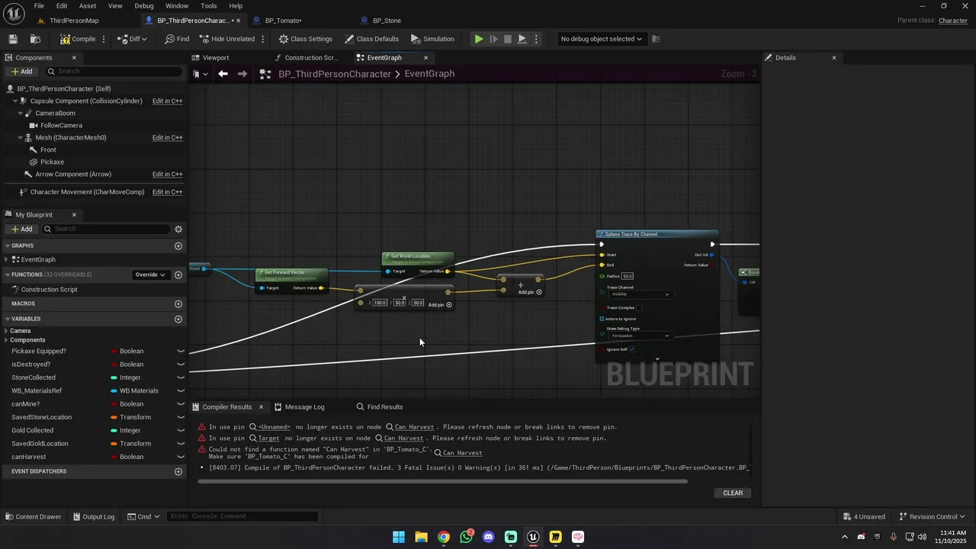Collapse the CameraBoom component tree

(21, 113)
